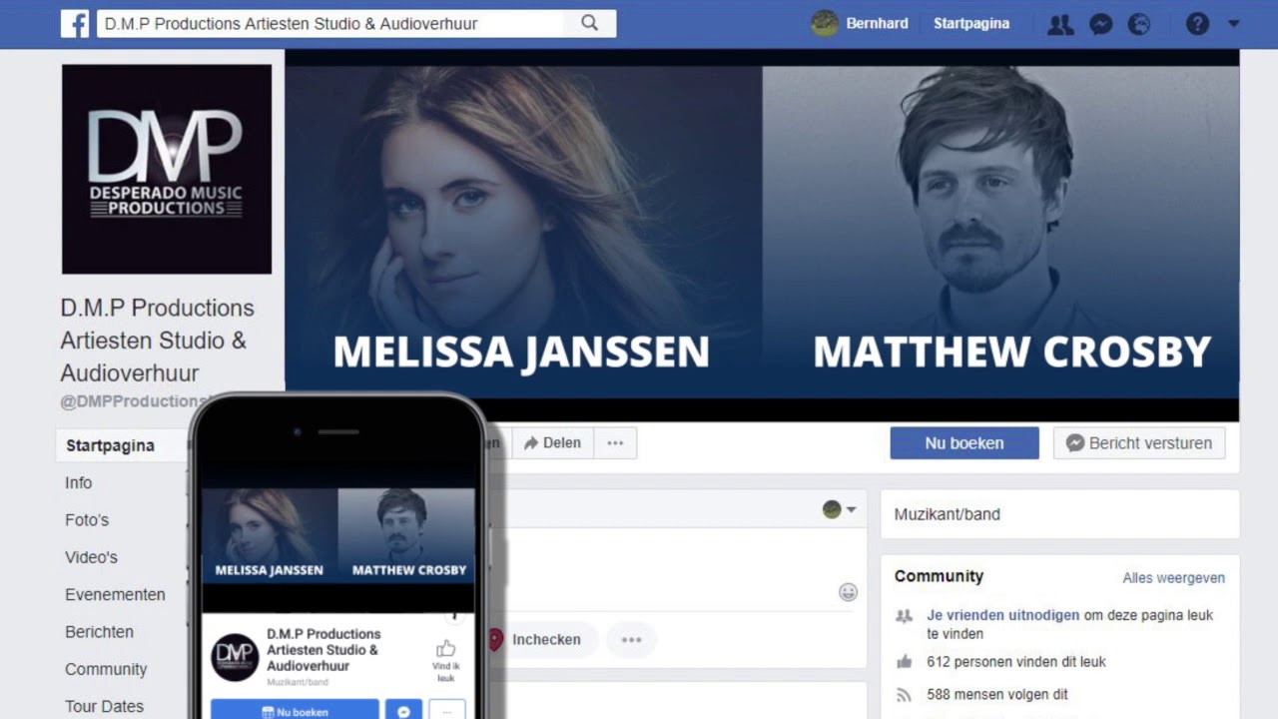Screen dimensions: 1278x719
Task: Click the page name on the phone preview
Action: pos(323,650)
